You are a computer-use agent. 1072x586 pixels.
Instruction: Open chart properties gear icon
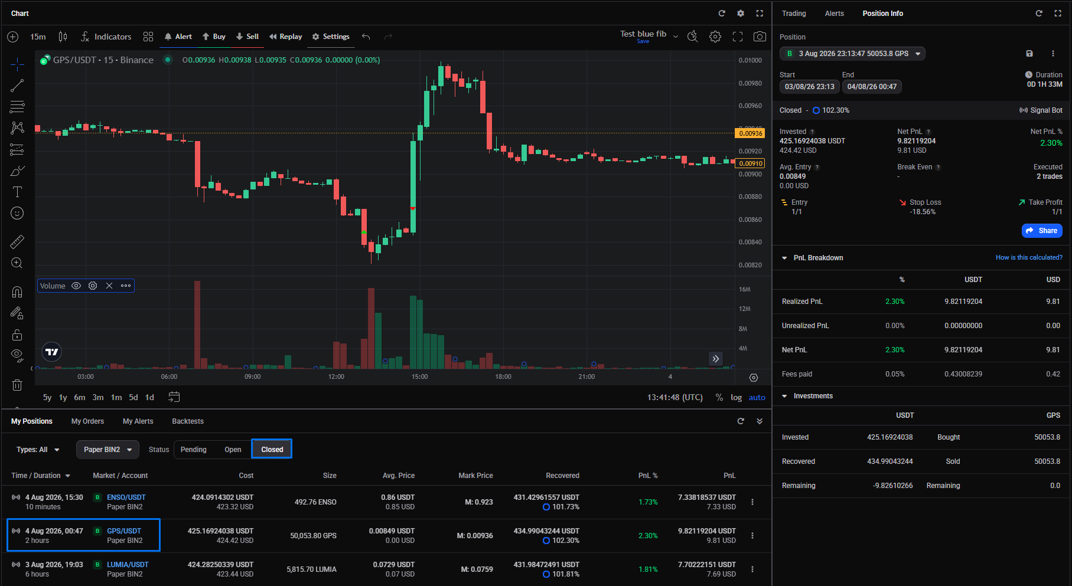[715, 37]
